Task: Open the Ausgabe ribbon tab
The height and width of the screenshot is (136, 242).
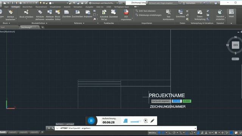Action: (x=89, y=7)
